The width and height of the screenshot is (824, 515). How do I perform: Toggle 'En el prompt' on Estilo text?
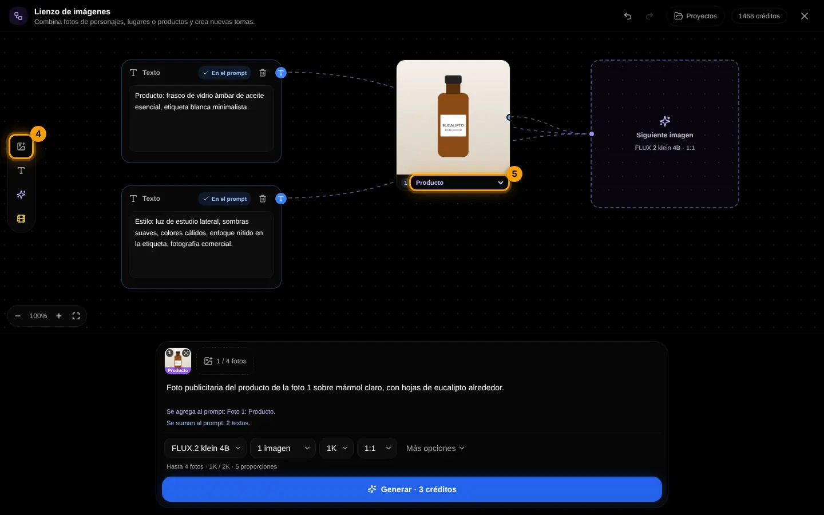point(225,199)
